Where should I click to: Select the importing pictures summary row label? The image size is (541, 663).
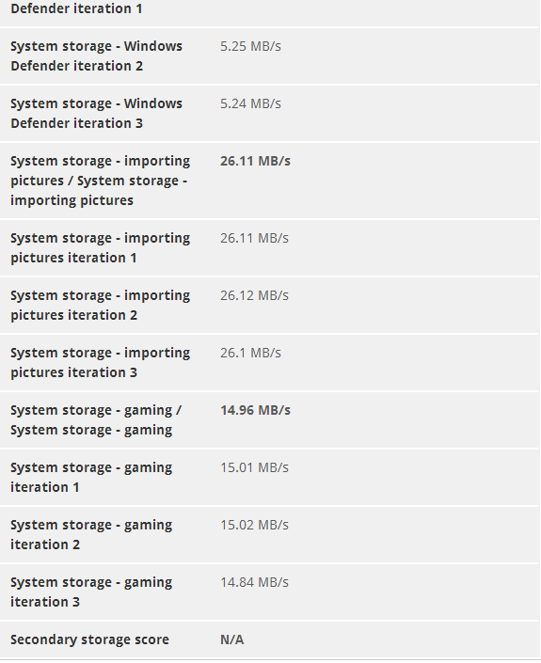[x=101, y=181]
